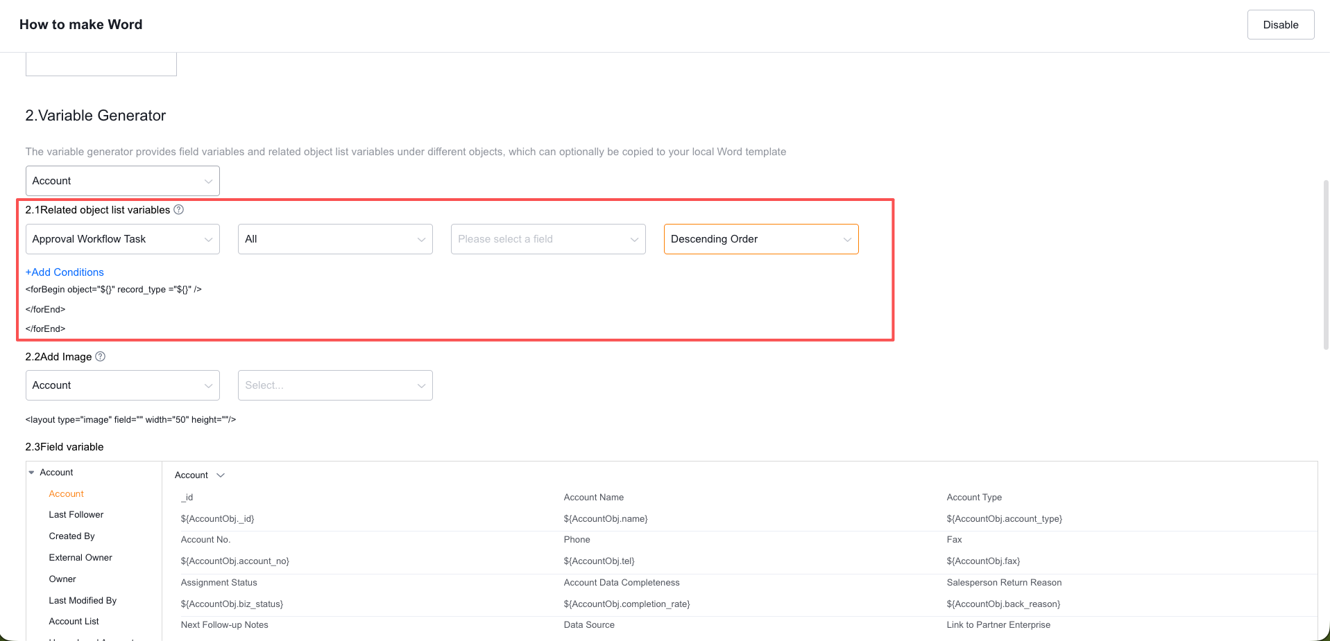Click the +Add Conditions link

coord(65,272)
